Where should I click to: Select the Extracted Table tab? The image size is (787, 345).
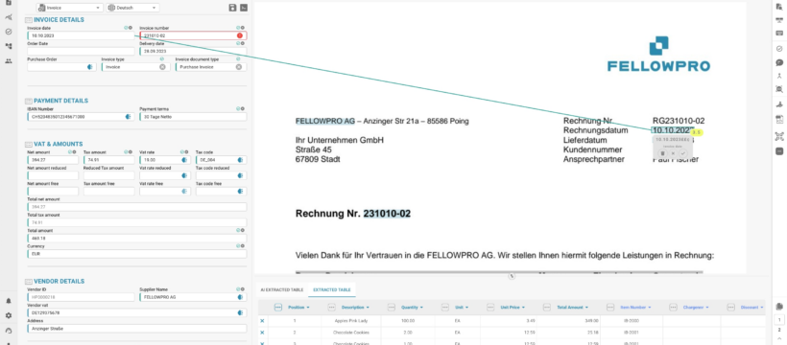pos(332,289)
